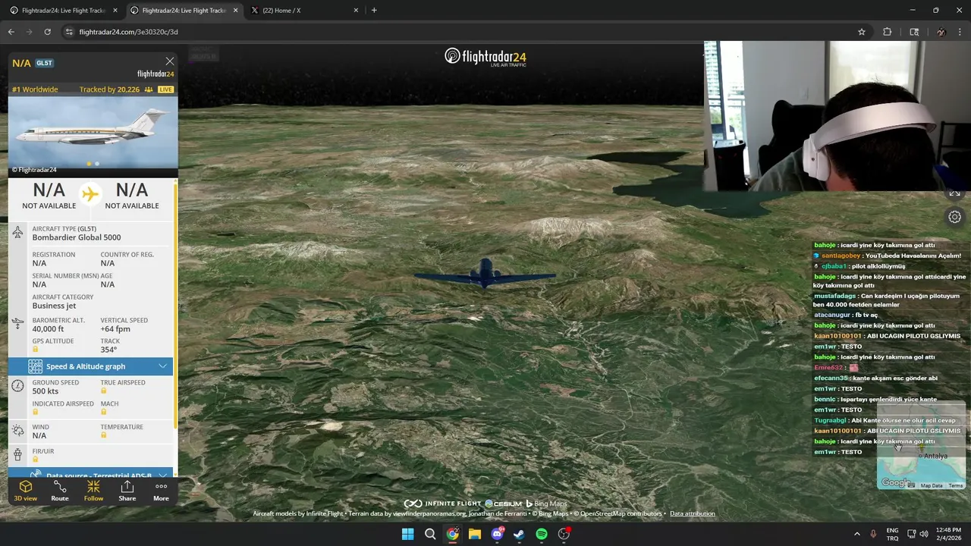Open the Data attribution link

[692, 513]
